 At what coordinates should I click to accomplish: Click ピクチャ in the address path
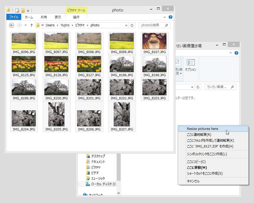coord(80,25)
